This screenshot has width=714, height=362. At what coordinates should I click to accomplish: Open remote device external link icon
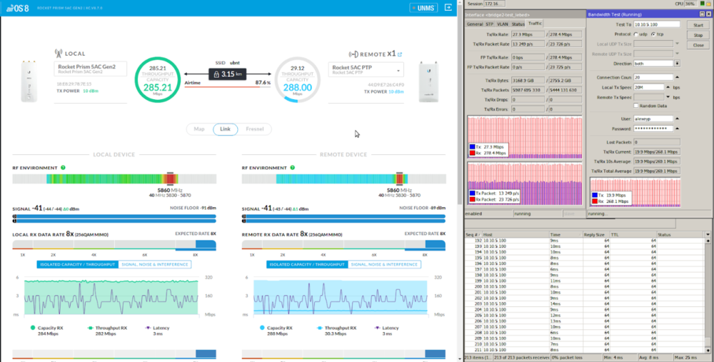click(400, 54)
